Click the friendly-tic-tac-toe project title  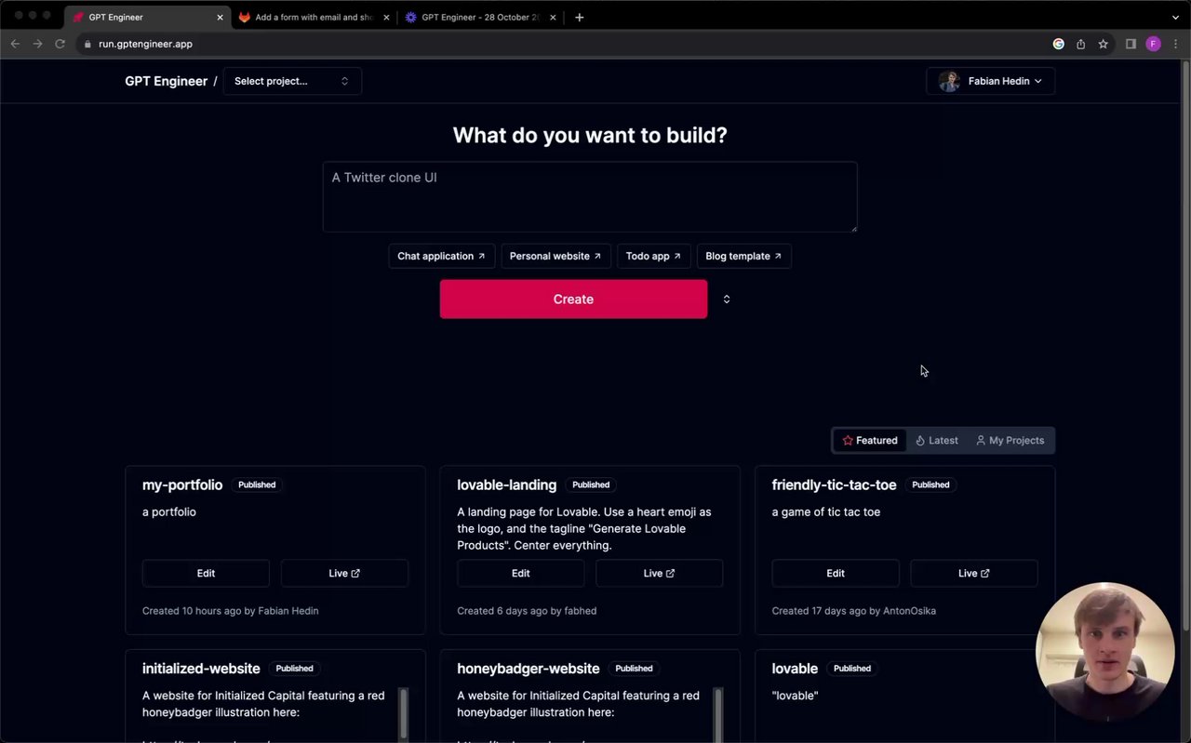(834, 484)
